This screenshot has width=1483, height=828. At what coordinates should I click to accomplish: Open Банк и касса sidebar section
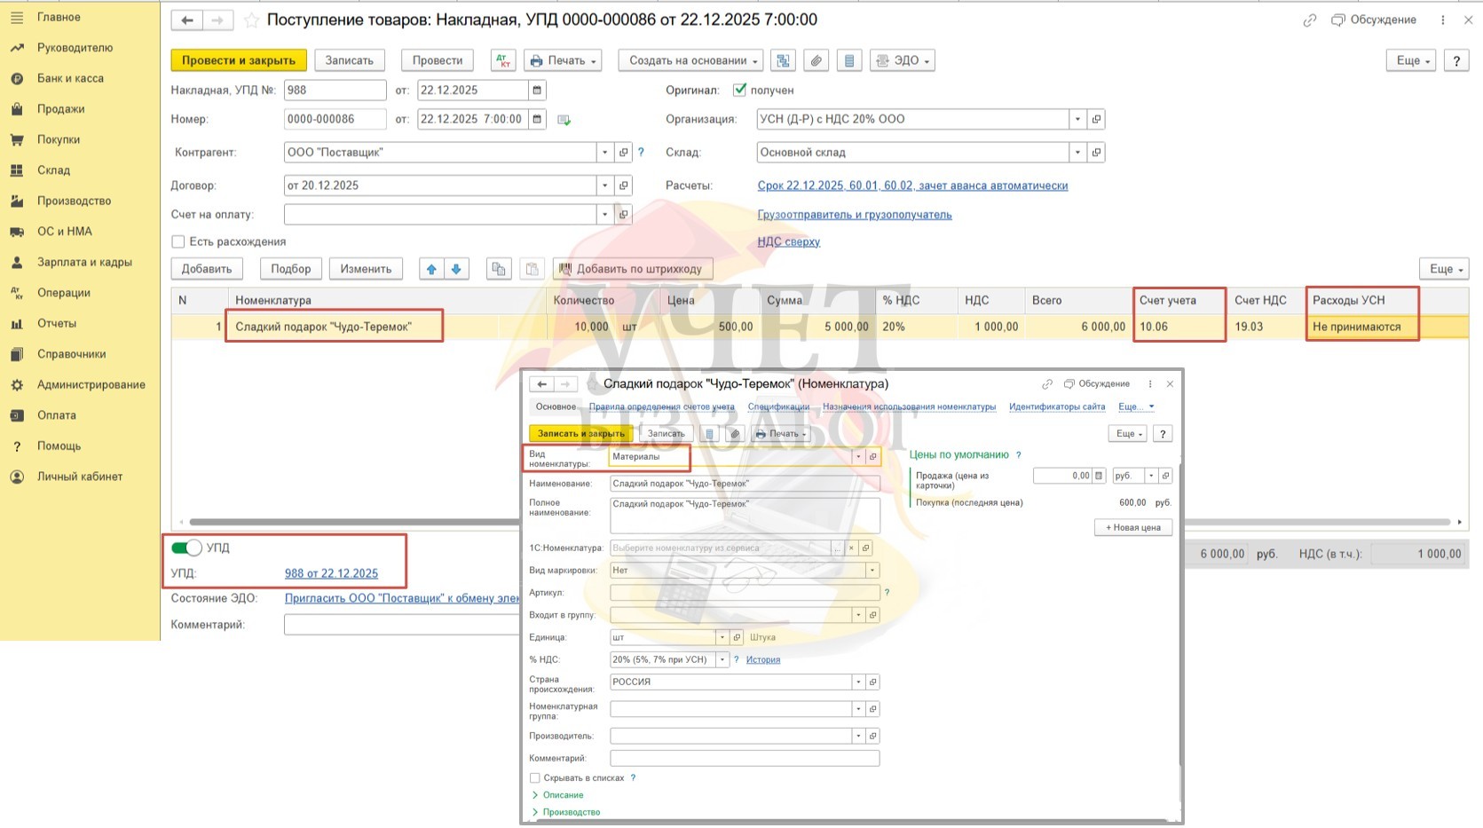click(70, 78)
